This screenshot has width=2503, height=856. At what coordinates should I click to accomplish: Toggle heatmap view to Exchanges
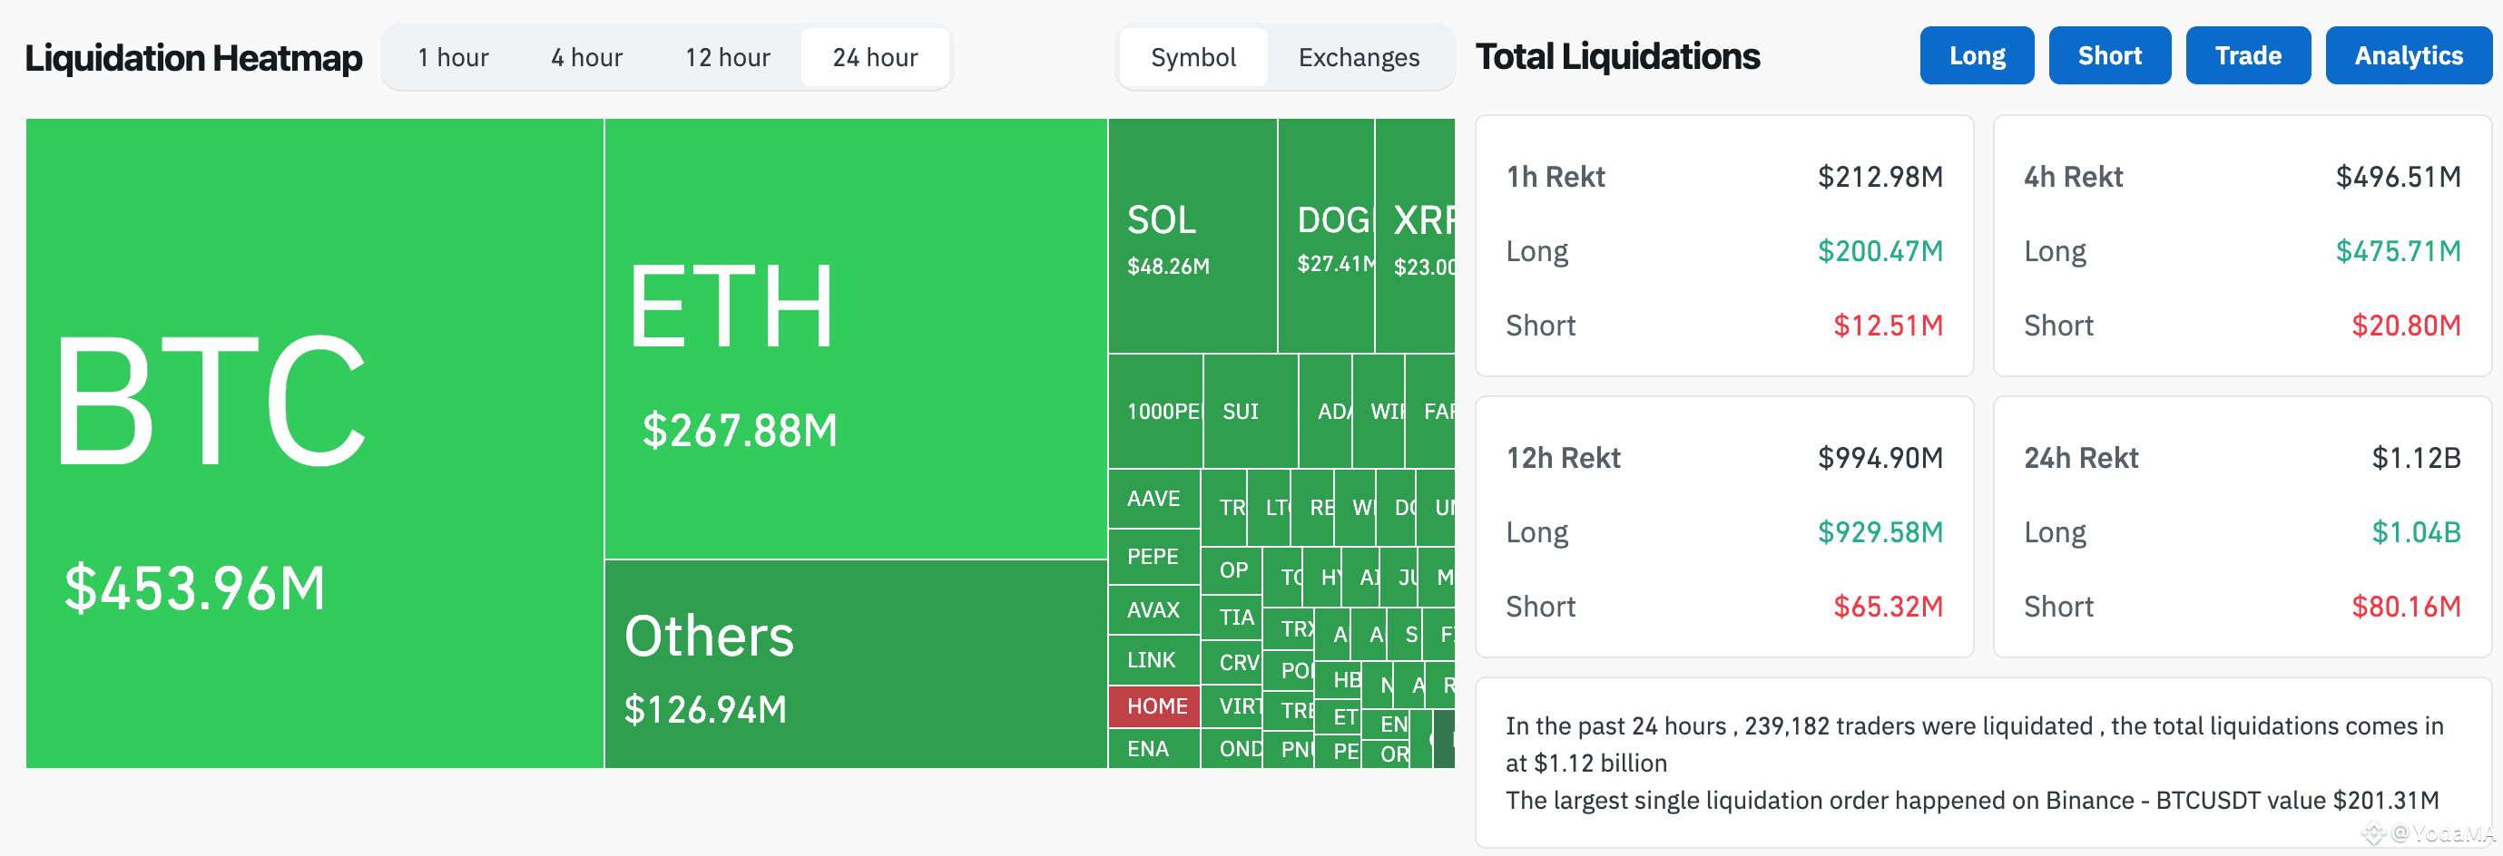pyautogui.click(x=1359, y=57)
